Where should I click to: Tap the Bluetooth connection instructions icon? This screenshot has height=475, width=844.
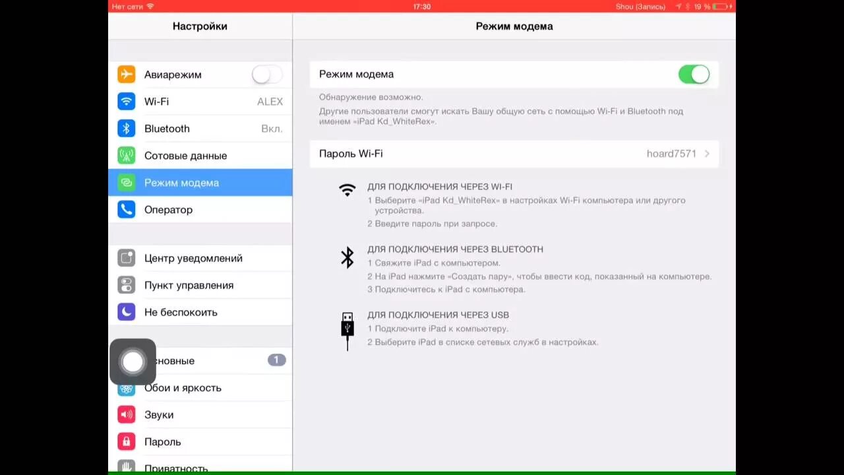[347, 257]
